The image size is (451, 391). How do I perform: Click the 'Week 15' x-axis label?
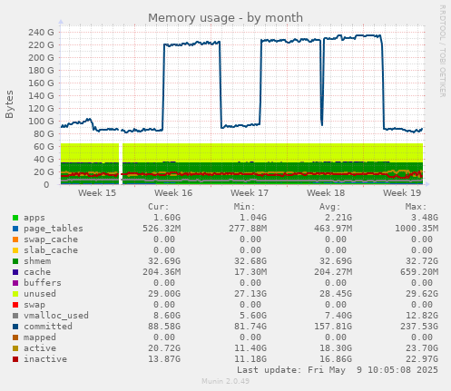(x=97, y=193)
